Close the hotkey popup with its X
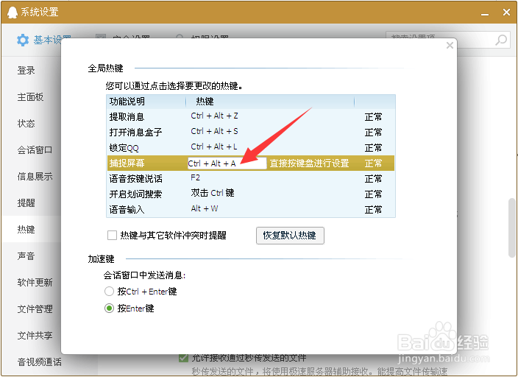 450,46
